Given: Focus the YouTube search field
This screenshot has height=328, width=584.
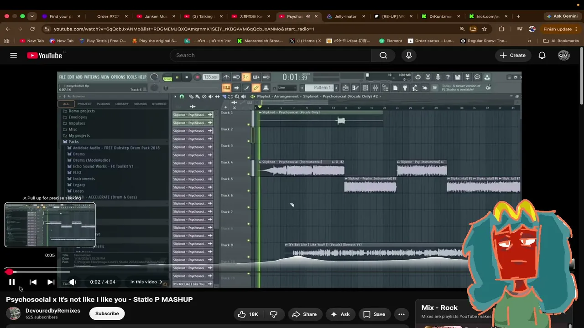Looking at the screenshot, I should point(271,55).
